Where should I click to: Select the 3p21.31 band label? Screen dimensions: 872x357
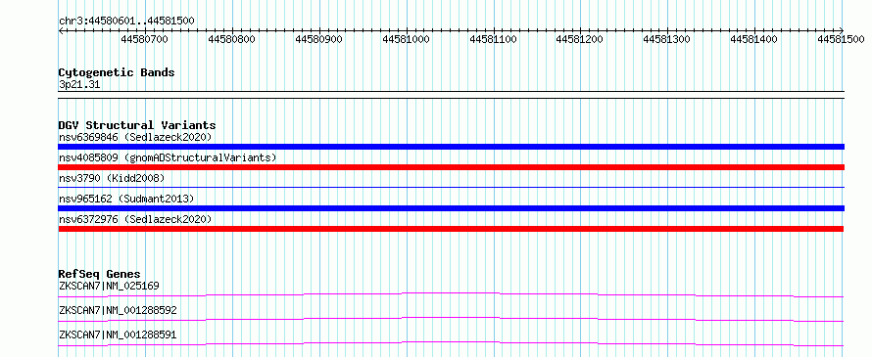[x=79, y=85]
